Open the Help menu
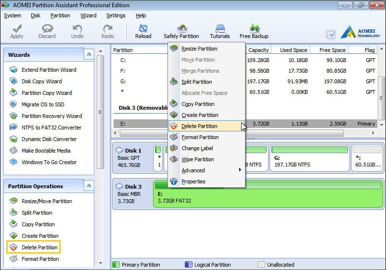Image resolution: width=386 pixels, height=270 pixels. click(x=141, y=15)
